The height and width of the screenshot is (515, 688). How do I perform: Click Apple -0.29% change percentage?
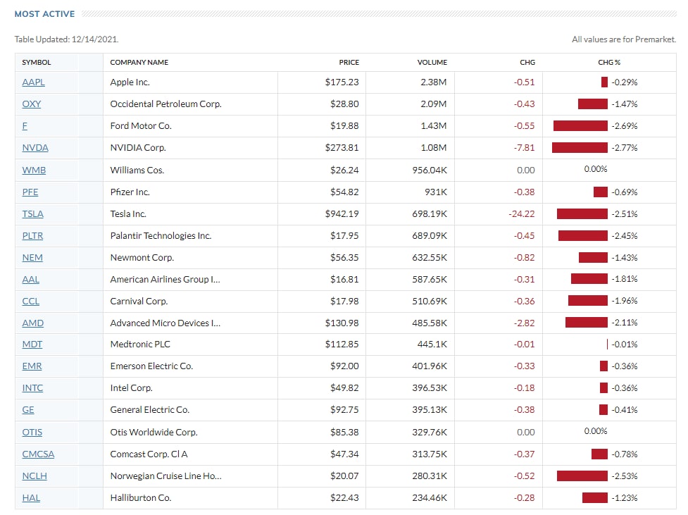[x=625, y=82]
